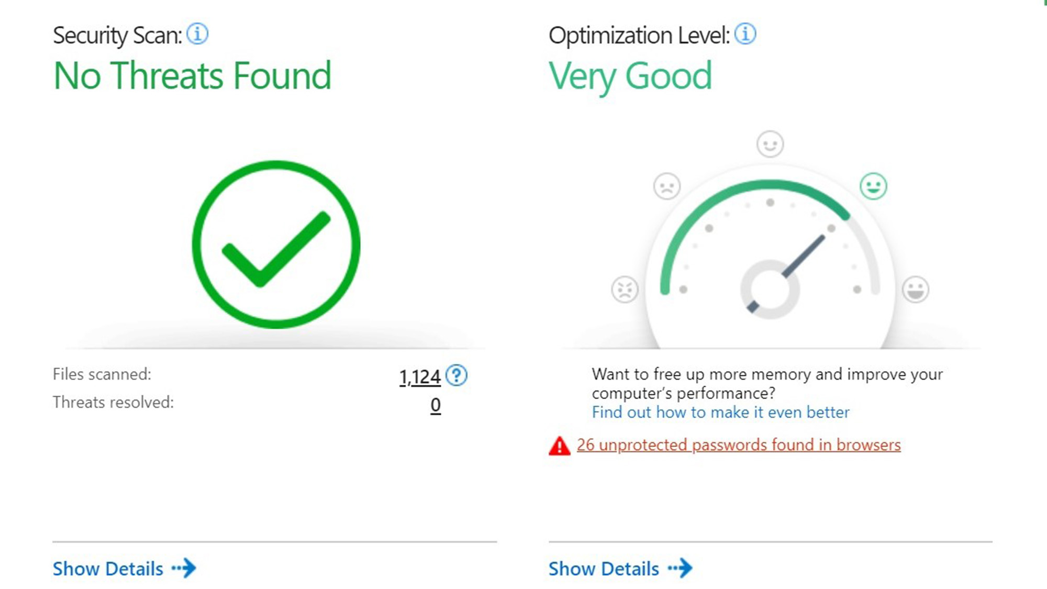Click the big grin emoji on gauge
Image resolution: width=1047 pixels, height=589 pixels.
coord(916,290)
